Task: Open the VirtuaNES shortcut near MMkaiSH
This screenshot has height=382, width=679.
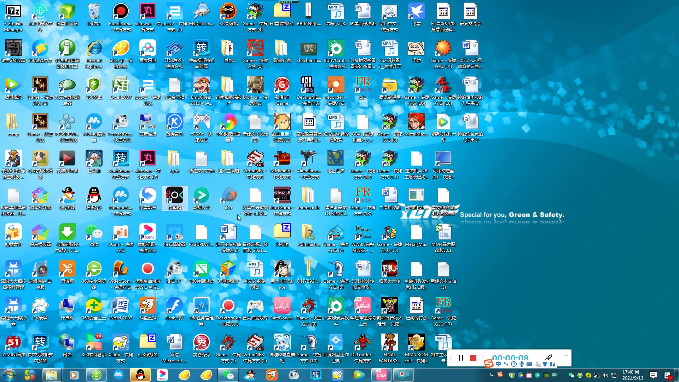Action: pyautogui.click(x=255, y=164)
